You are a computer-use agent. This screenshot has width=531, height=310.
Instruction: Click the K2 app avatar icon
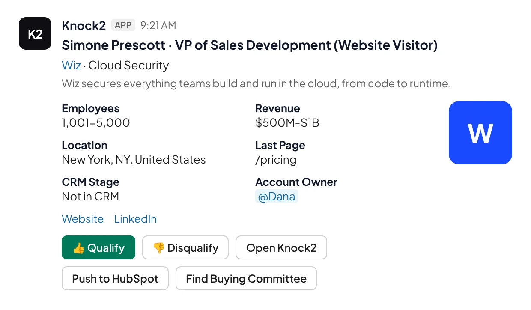point(35,33)
